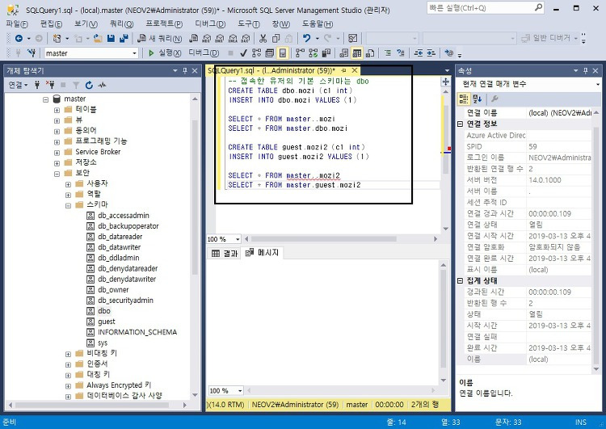
Task: Collapse the 보안 folder node
Action: tap(57, 174)
